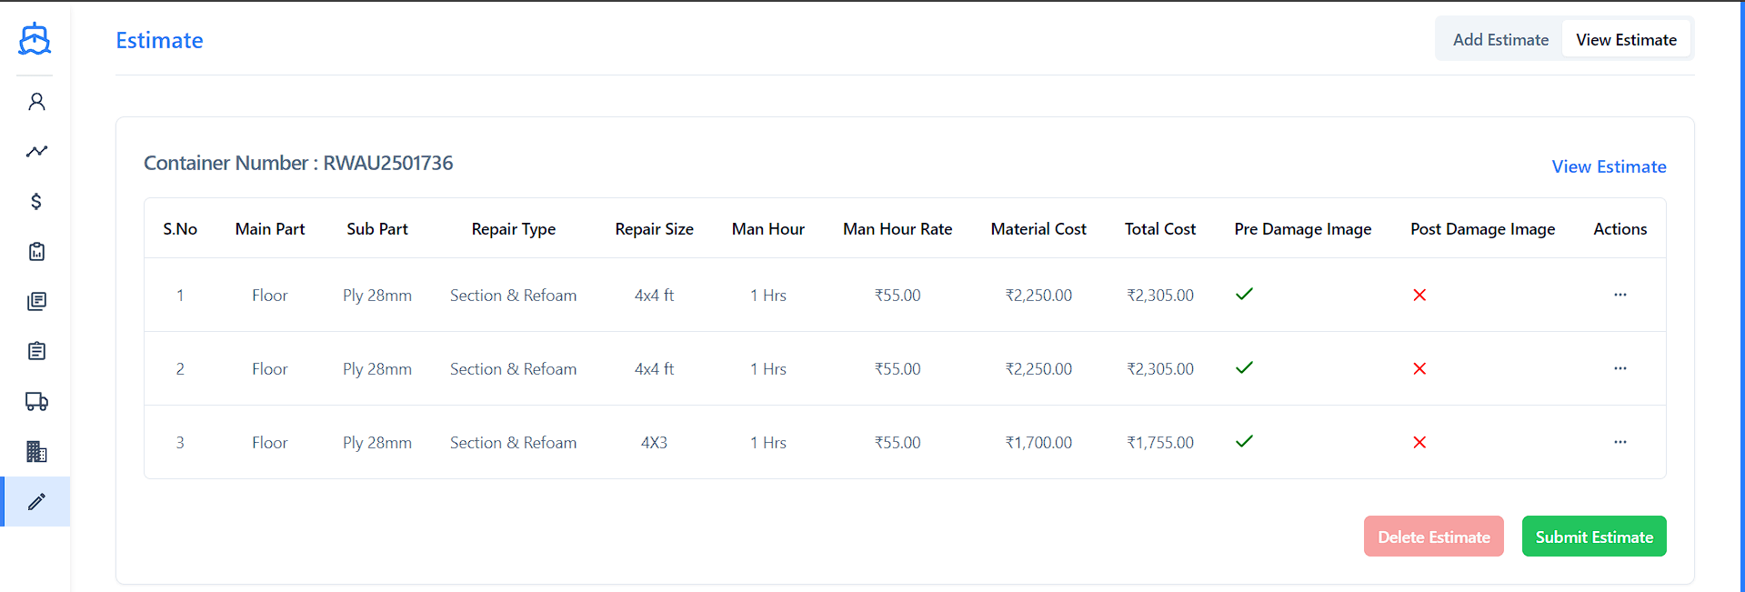The image size is (1745, 592).
Task: Select the View Estimate tab
Action: click(1625, 40)
